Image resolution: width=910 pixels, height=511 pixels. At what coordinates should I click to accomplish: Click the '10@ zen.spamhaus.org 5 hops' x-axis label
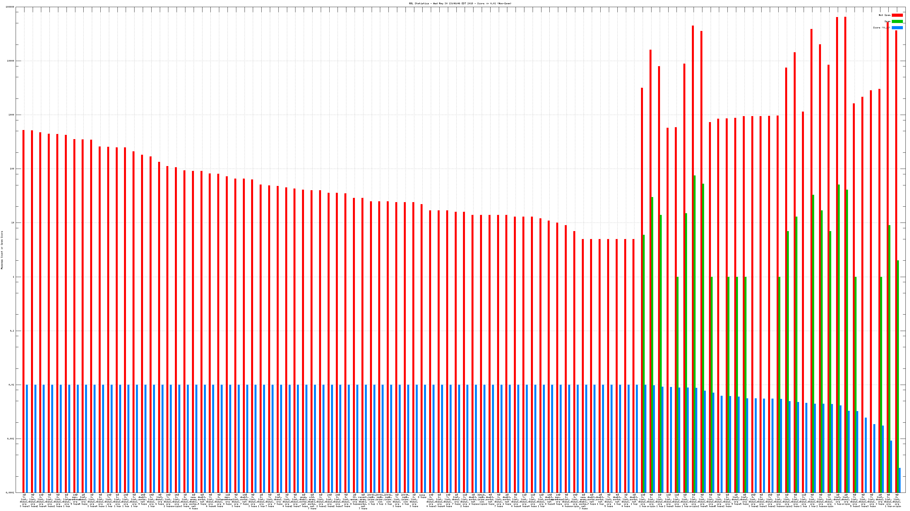pos(75,499)
